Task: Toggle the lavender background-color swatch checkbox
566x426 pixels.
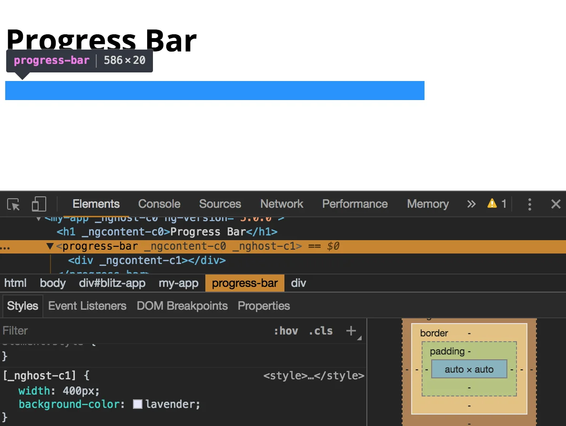Action: [138, 404]
